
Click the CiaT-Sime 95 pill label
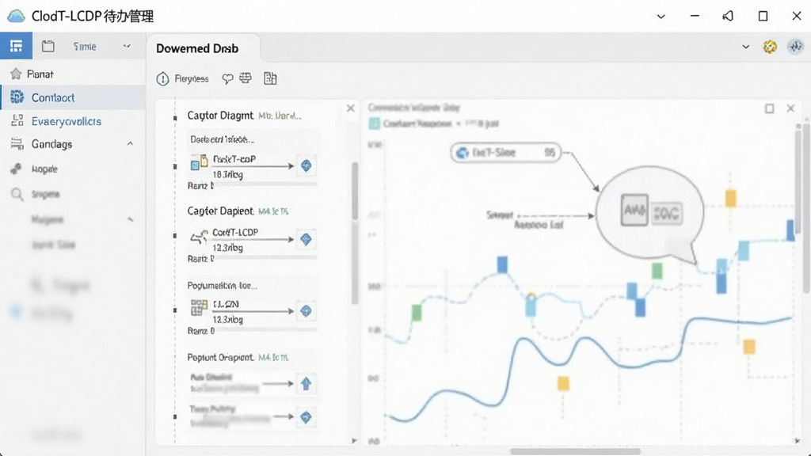pos(506,153)
